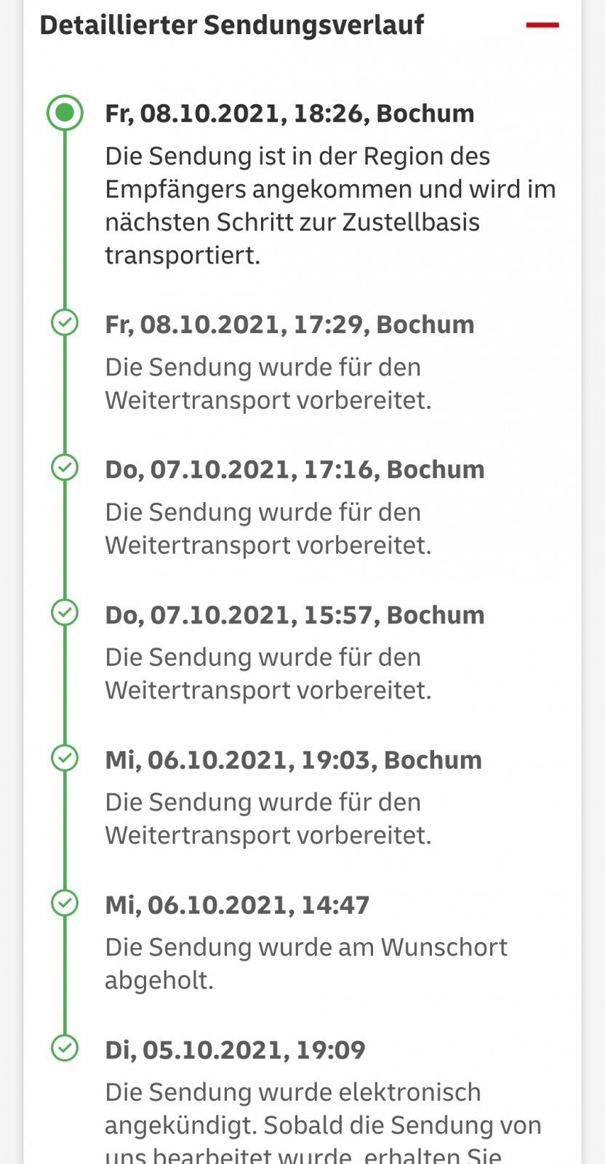Screen dimensions: 605x1164
Task: Click the Di, 05.10.2021, 19:09 timestamp
Action: [x=235, y=1050]
